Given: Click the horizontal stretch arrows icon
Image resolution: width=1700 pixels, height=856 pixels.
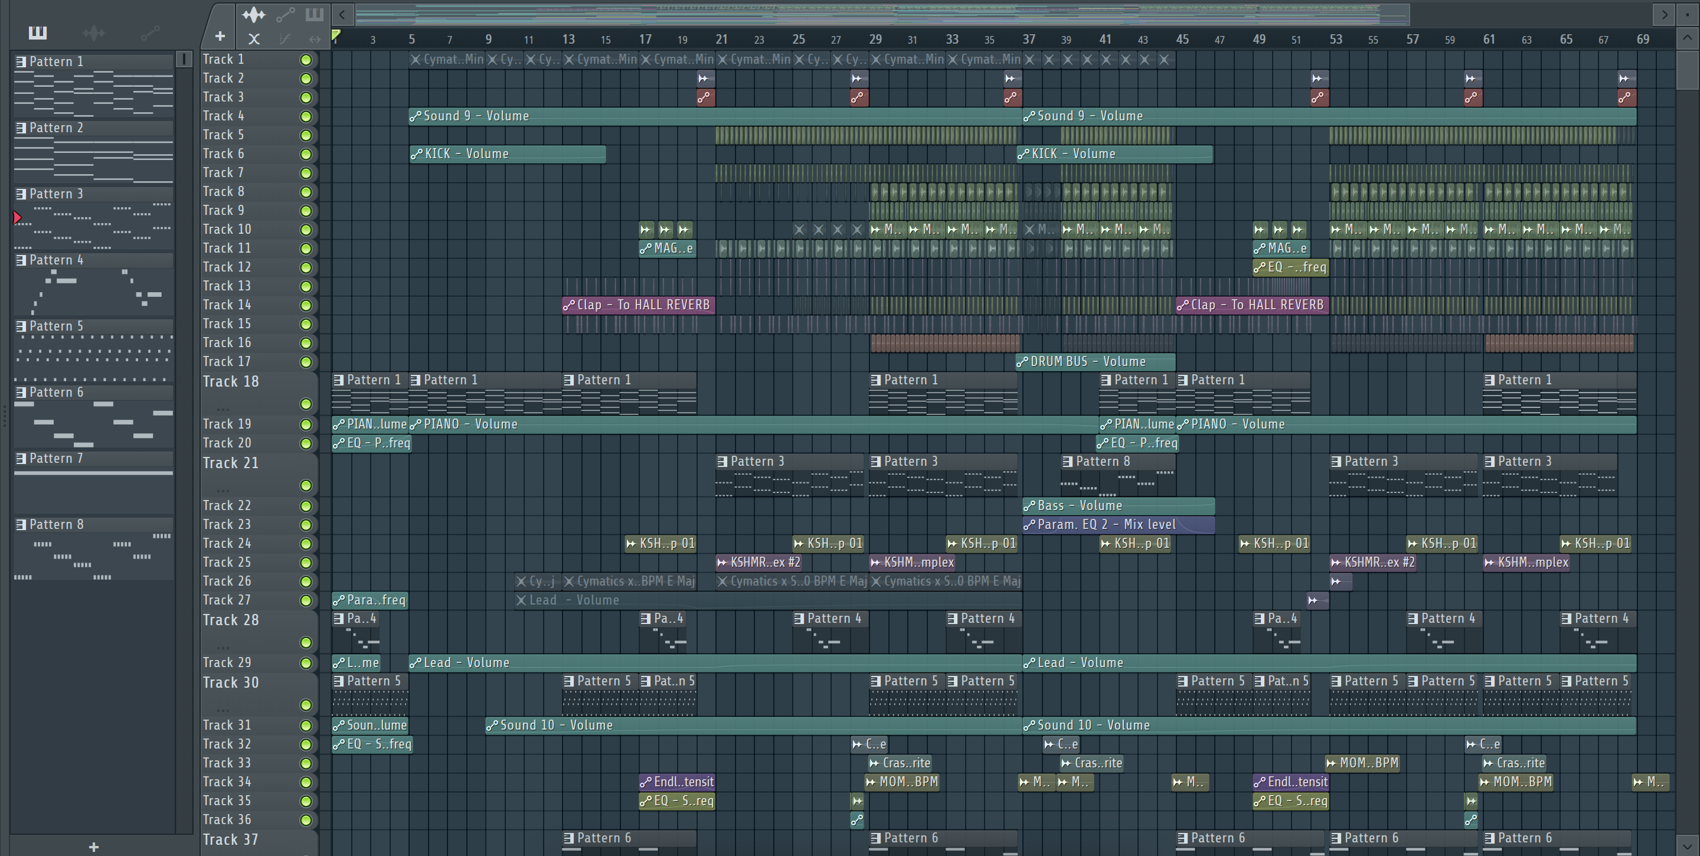Looking at the screenshot, I should 315,39.
